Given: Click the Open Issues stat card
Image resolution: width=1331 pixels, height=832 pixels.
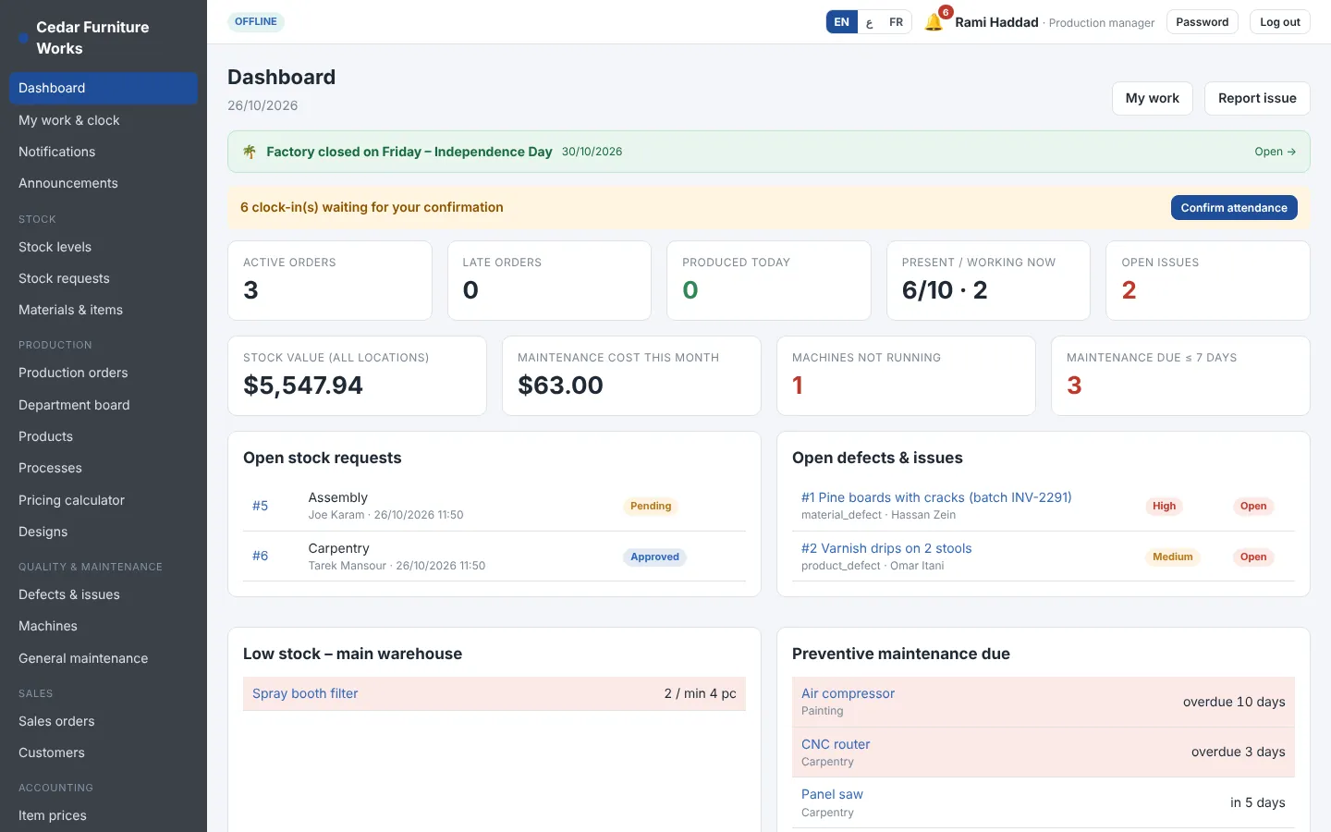Looking at the screenshot, I should click(x=1207, y=281).
